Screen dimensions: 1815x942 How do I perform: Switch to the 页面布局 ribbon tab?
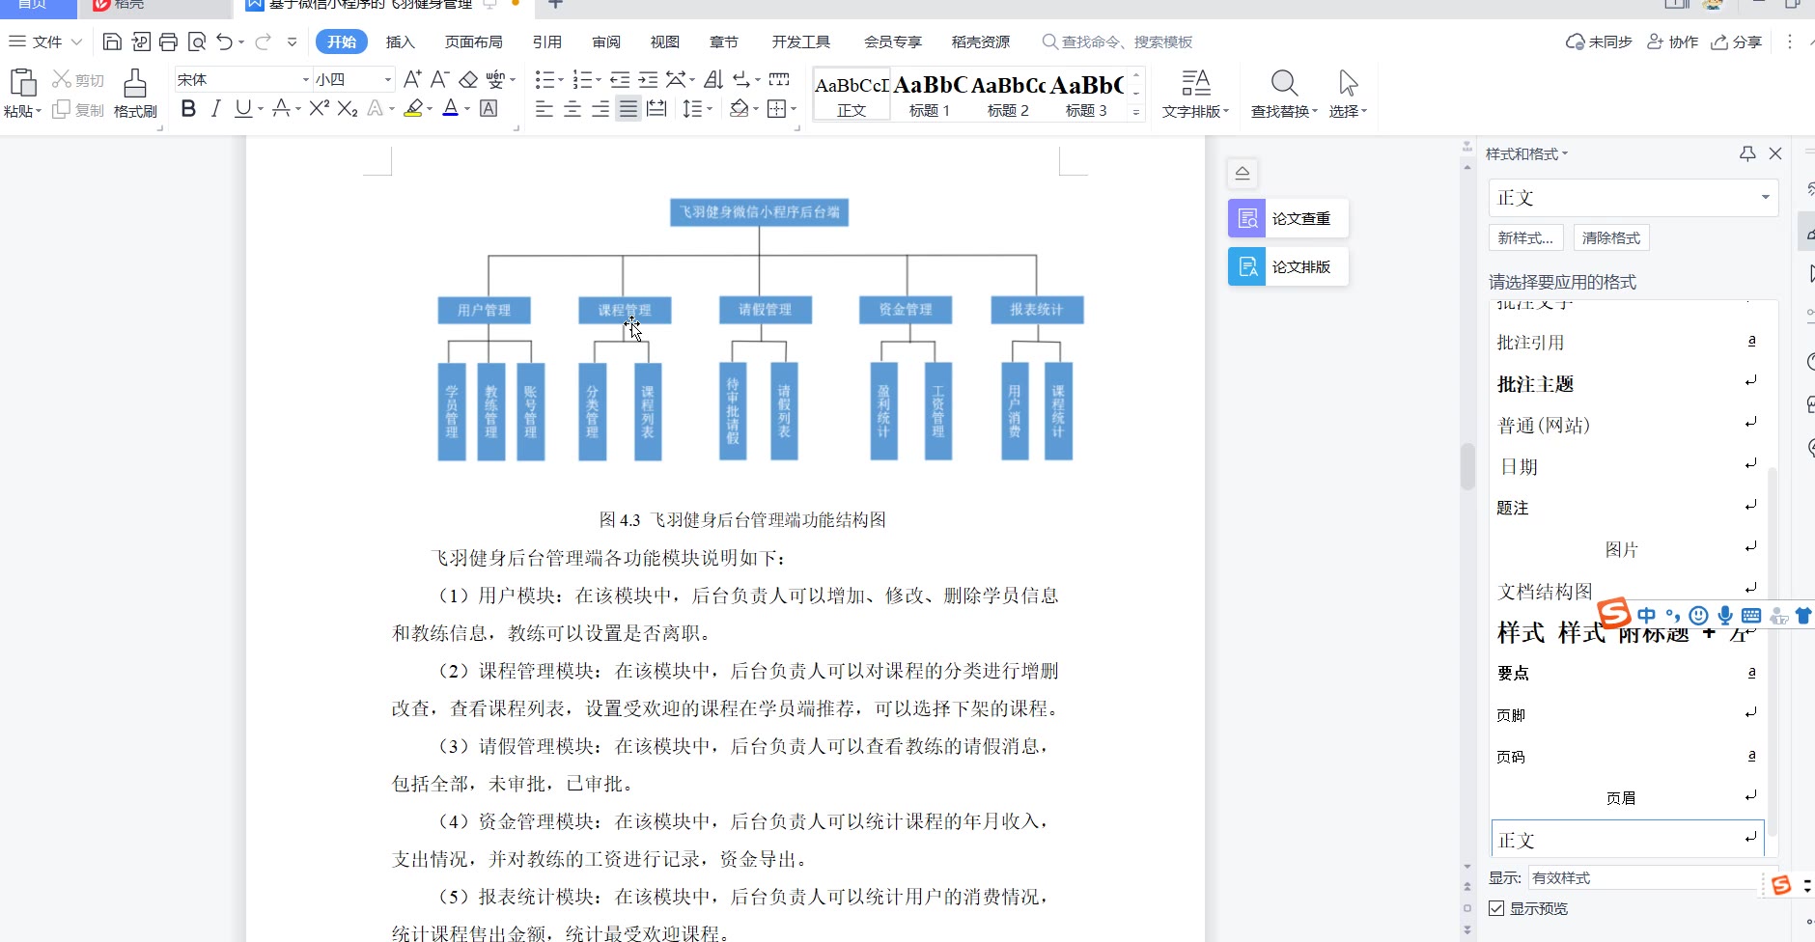point(473,42)
